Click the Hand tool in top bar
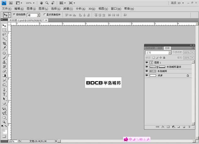This screenshot has width=199, height=144. pyautogui.click(x=41, y=3)
